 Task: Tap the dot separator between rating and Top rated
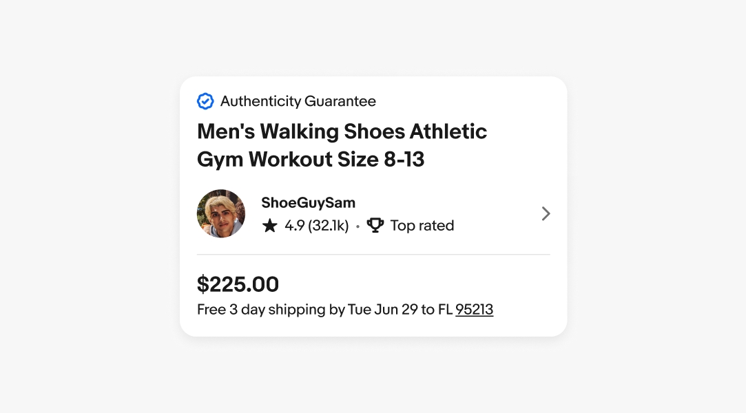[x=358, y=225]
